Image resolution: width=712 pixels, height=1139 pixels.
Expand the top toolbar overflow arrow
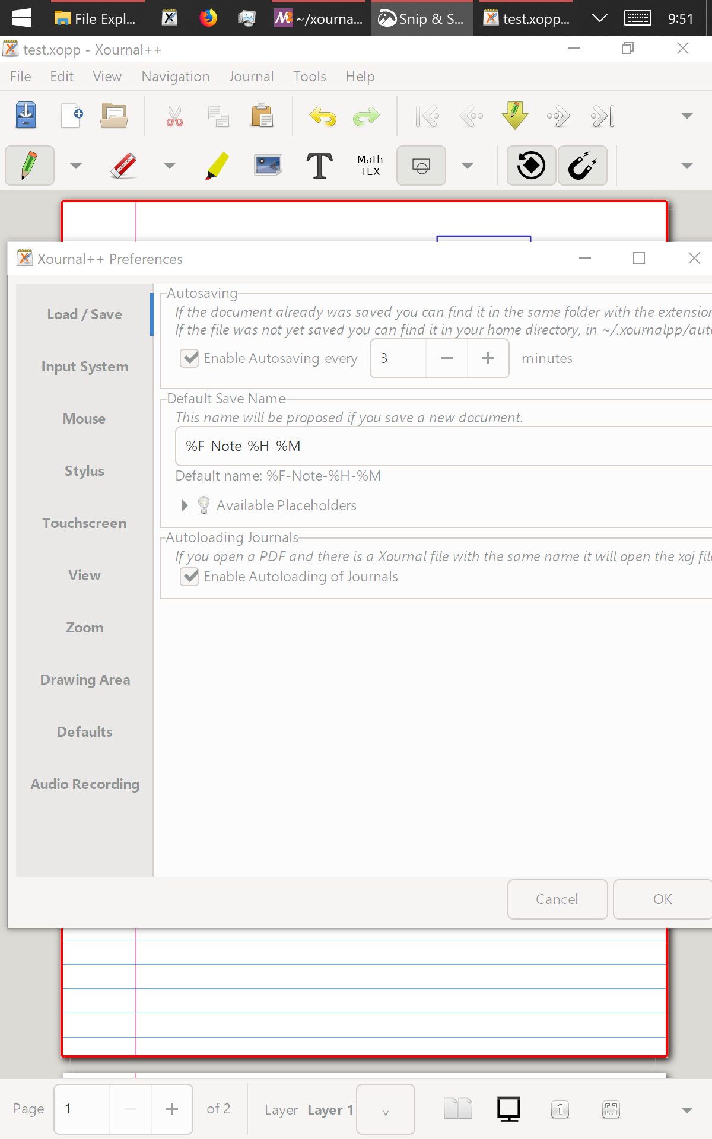687,116
